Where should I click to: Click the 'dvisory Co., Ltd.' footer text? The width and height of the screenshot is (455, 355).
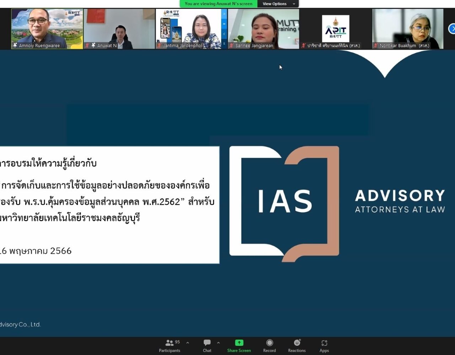coord(20,324)
